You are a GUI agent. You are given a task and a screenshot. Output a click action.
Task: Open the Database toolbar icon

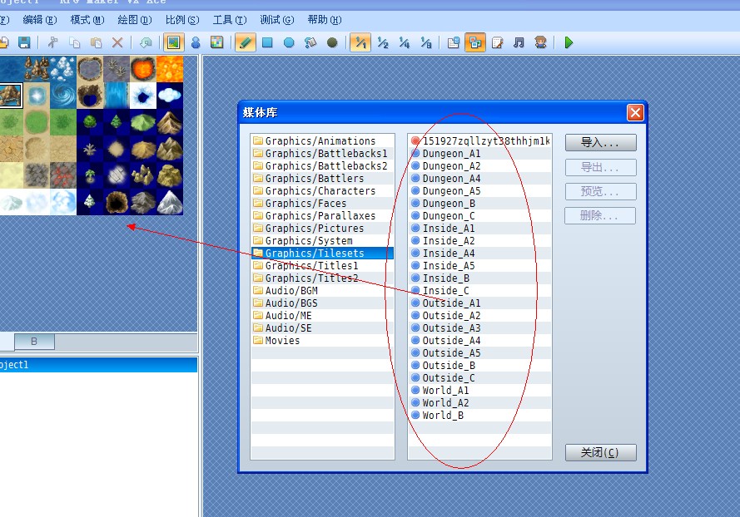454,43
